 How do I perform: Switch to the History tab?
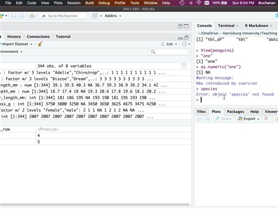click(x=14, y=36)
